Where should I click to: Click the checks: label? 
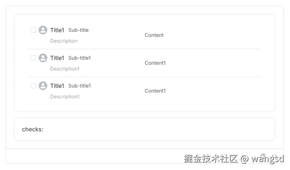[x=33, y=129]
